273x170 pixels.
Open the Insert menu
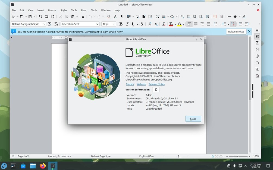point(41,10)
